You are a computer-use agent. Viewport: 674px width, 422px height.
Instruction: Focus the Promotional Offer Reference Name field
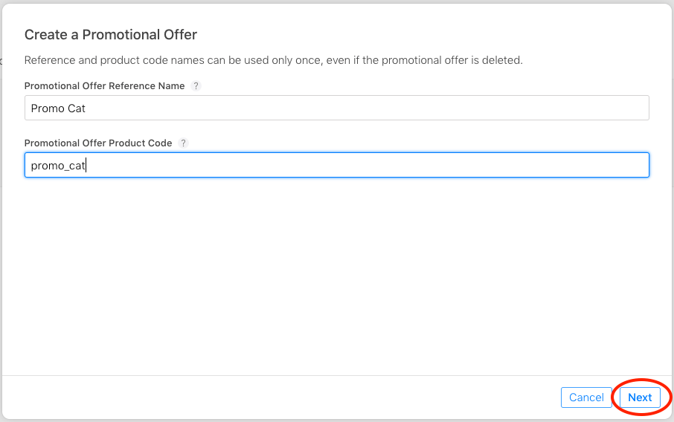pyautogui.click(x=336, y=108)
